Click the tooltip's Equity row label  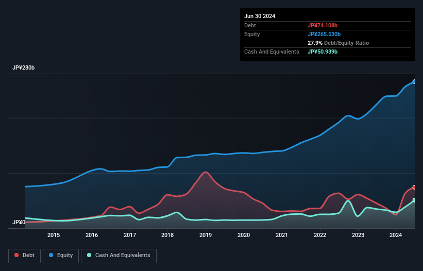coord(252,34)
